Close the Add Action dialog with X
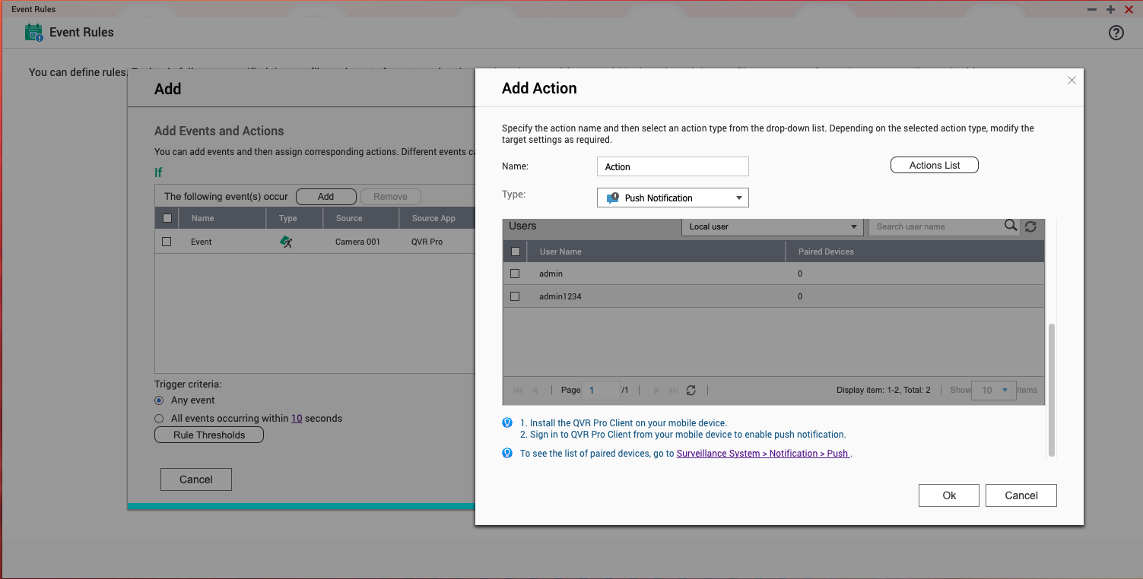 pyautogui.click(x=1072, y=81)
